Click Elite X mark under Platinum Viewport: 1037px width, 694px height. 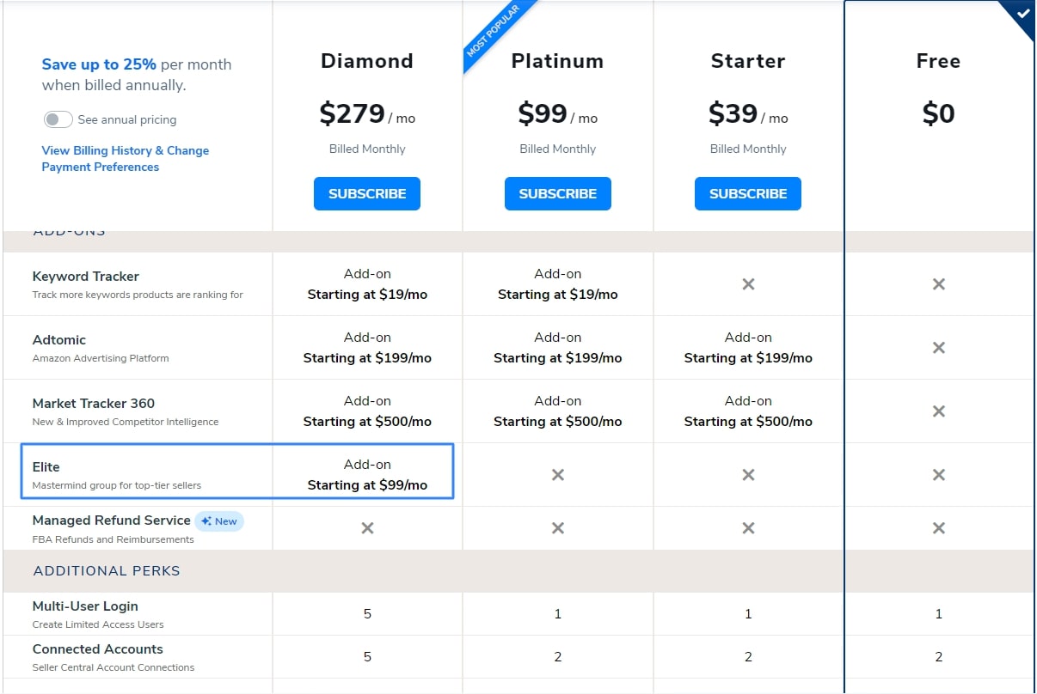558,475
